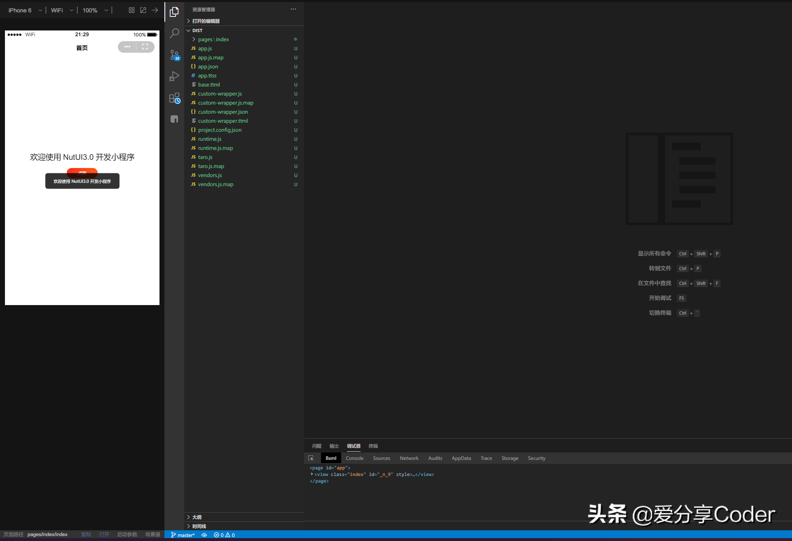The image size is (792, 541).
Task: Open app.ttss in file tree
Action: click(x=244, y=76)
